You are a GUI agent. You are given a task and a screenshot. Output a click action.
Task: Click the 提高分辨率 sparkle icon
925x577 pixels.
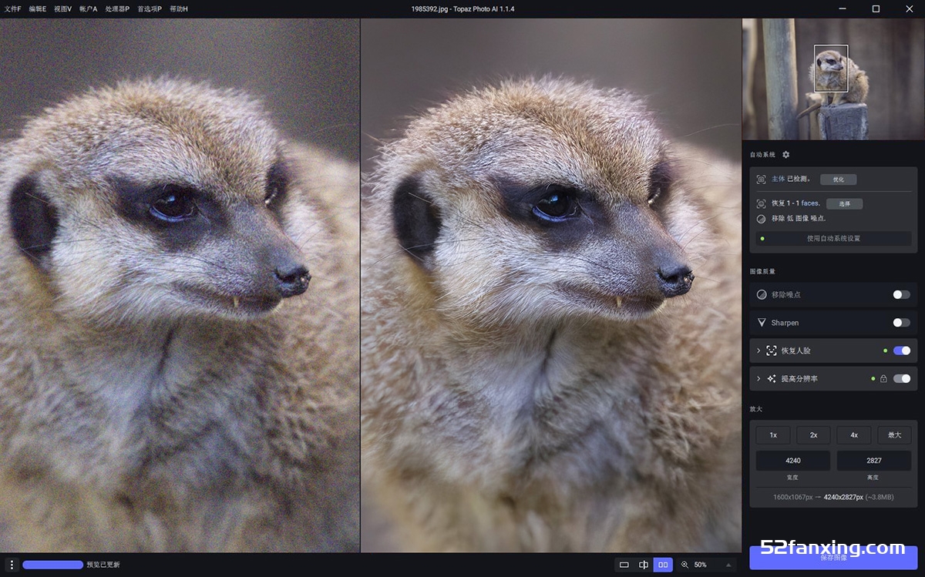[x=772, y=379]
